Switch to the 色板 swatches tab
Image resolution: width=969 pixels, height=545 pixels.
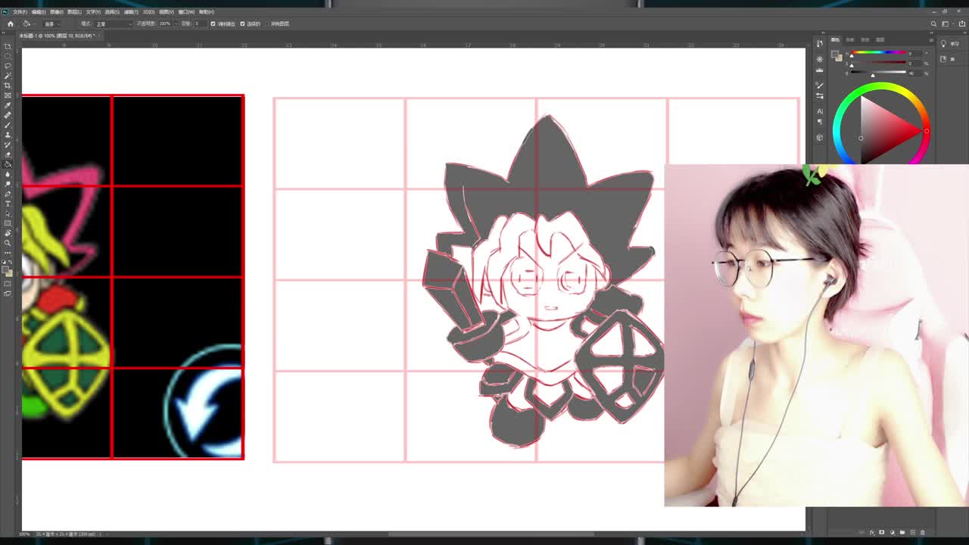click(850, 39)
